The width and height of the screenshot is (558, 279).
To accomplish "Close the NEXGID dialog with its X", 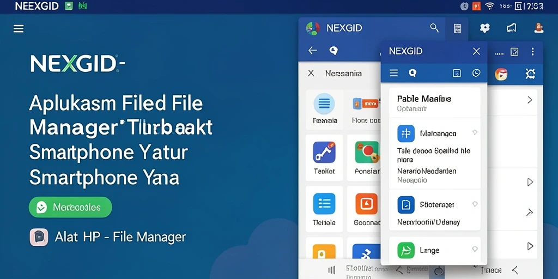I will pos(476,51).
